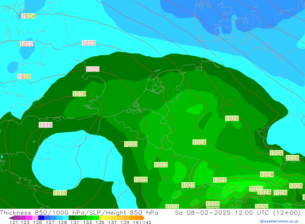Select the dark green legend swatch at 131
Screen dimensions: 305x224
coord(72,218)
